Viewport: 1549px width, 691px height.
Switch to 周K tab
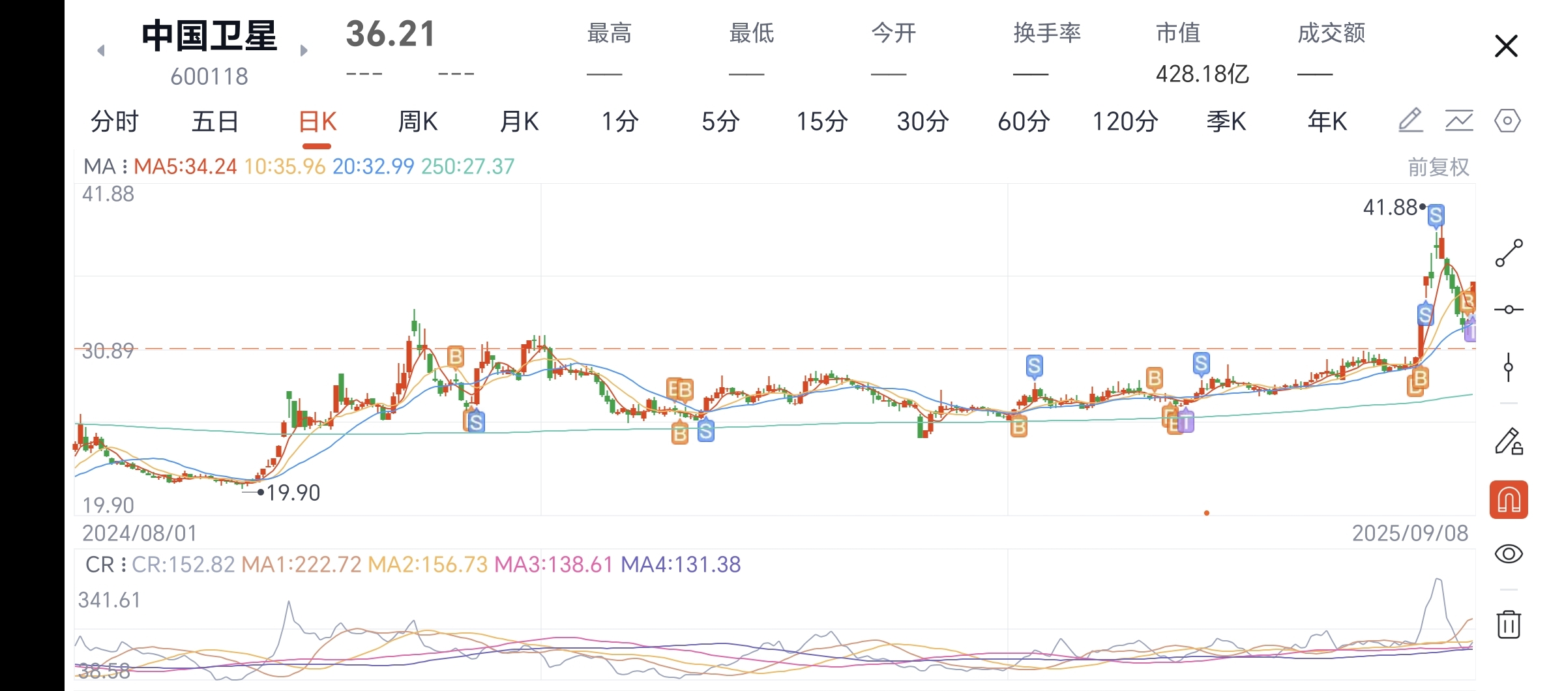(x=418, y=121)
